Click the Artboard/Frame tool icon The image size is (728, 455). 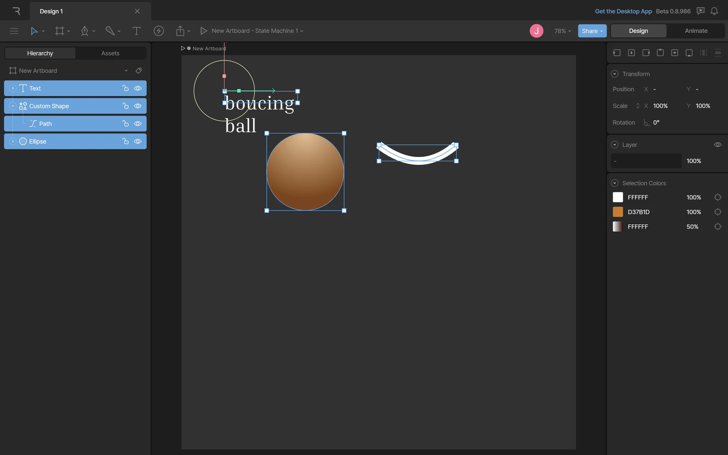tap(60, 31)
